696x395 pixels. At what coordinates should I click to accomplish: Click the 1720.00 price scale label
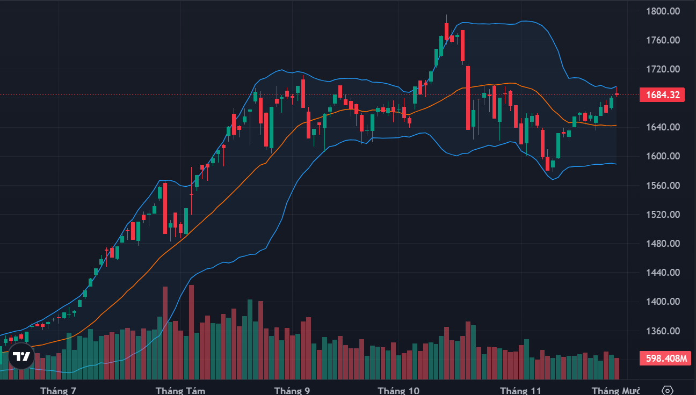tap(663, 69)
